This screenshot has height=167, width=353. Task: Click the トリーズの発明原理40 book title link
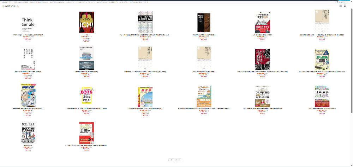click(x=145, y=35)
